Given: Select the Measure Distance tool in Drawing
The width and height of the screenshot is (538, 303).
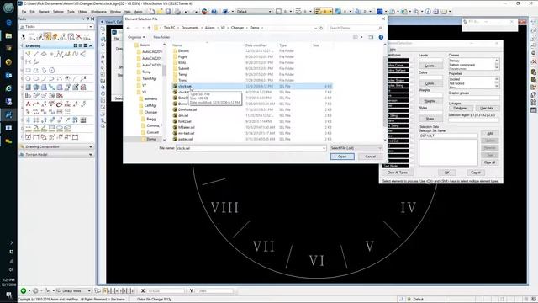Looking at the screenshot, I should (28, 129).
